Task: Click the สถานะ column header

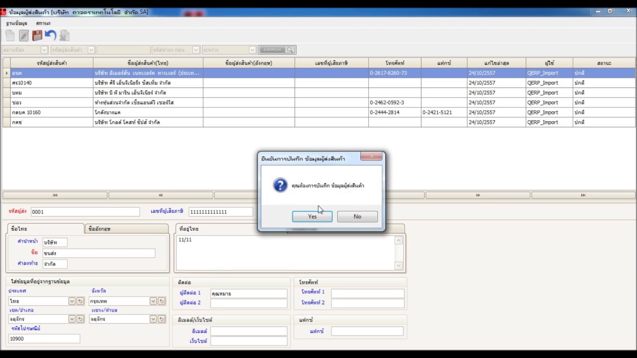Action: [604, 63]
